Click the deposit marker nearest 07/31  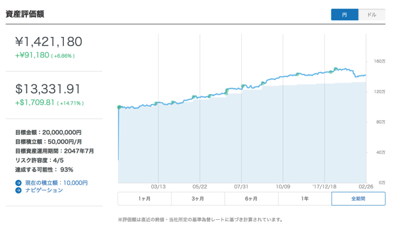click(x=242, y=86)
